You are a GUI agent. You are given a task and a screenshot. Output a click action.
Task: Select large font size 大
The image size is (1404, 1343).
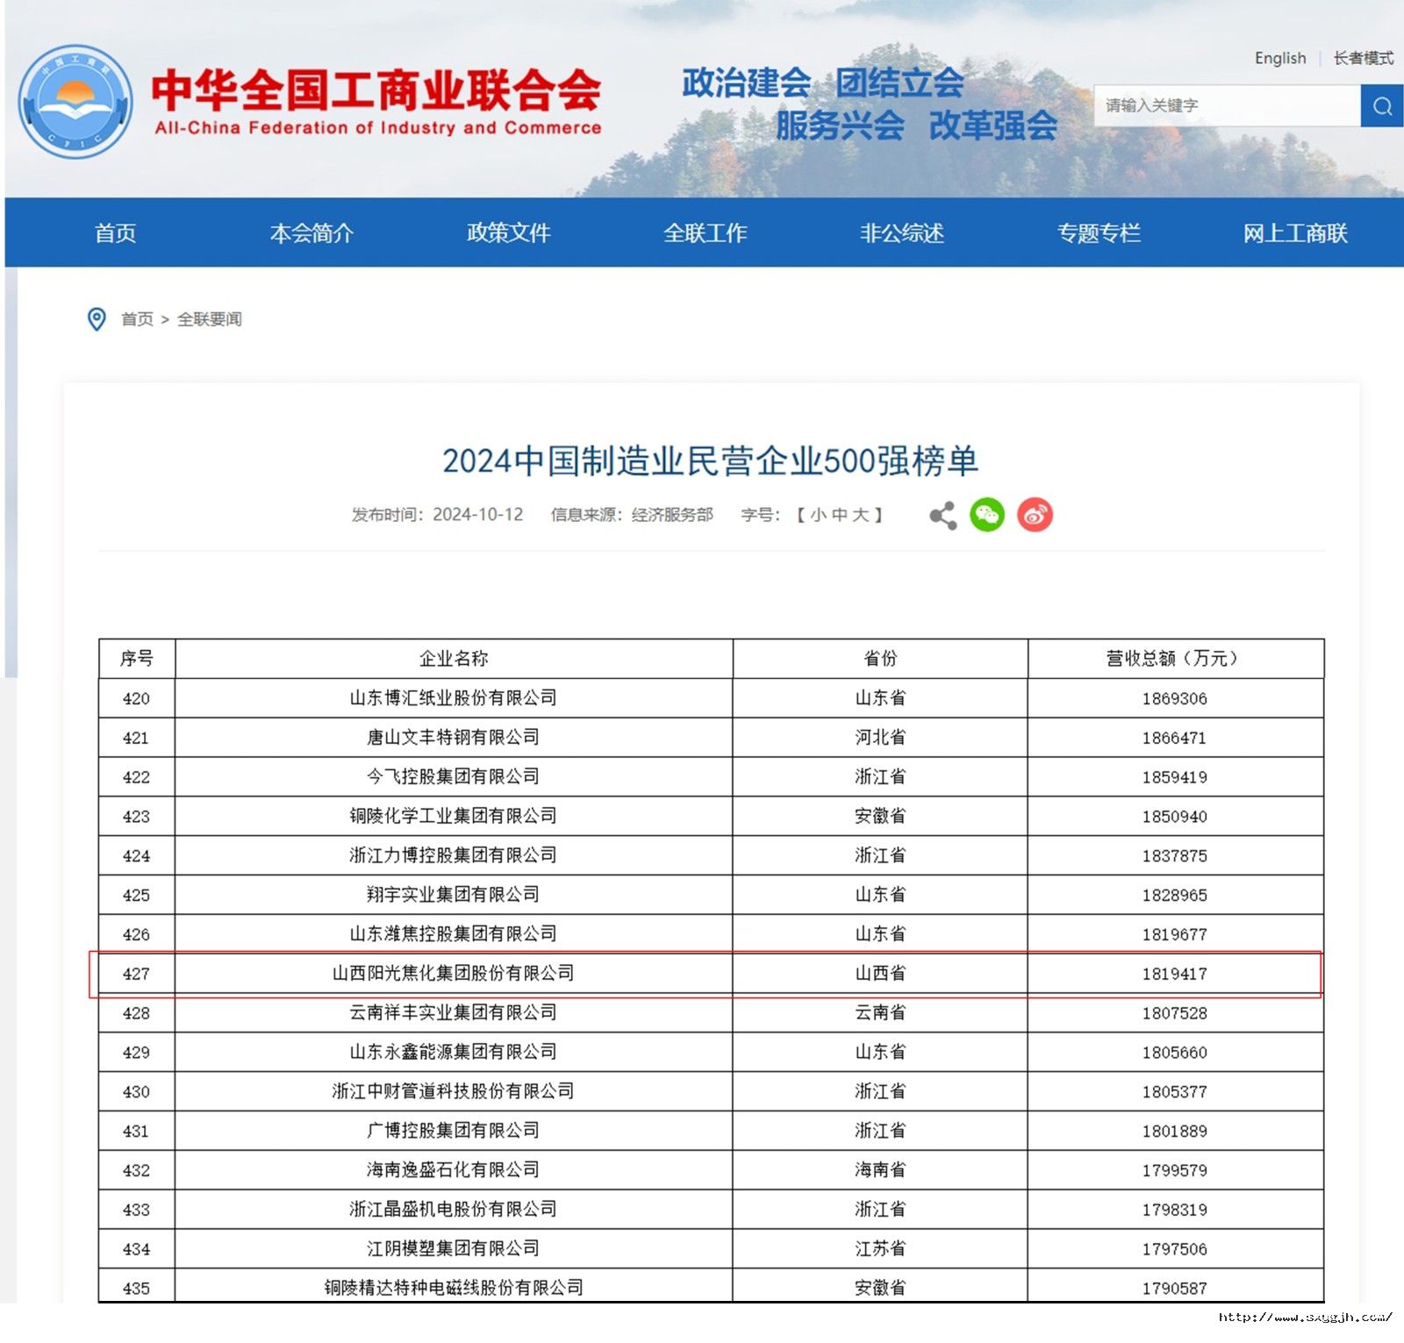click(860, 515)
